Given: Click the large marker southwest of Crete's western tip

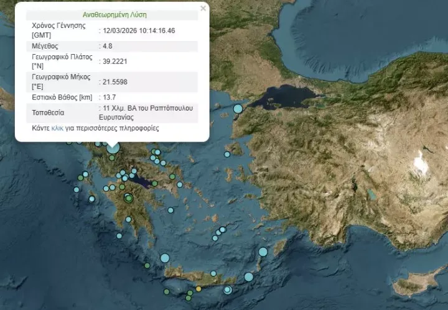Looking at the screenshot, I should click(x=165, y=258).
